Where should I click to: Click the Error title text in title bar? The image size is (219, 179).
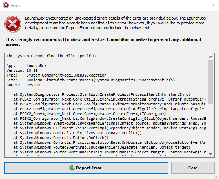pos(16,6)
